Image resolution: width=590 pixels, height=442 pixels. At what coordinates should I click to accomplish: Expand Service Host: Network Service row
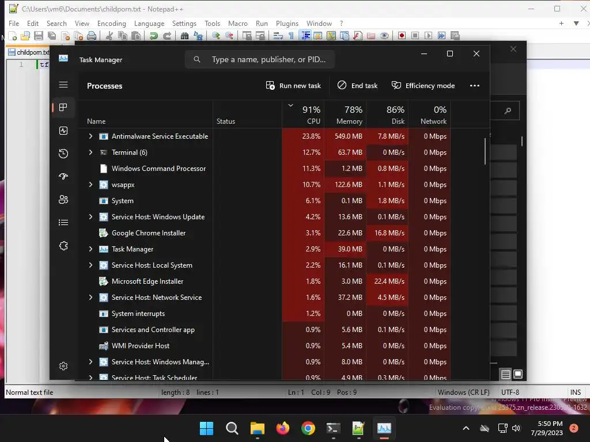point(90,298)
